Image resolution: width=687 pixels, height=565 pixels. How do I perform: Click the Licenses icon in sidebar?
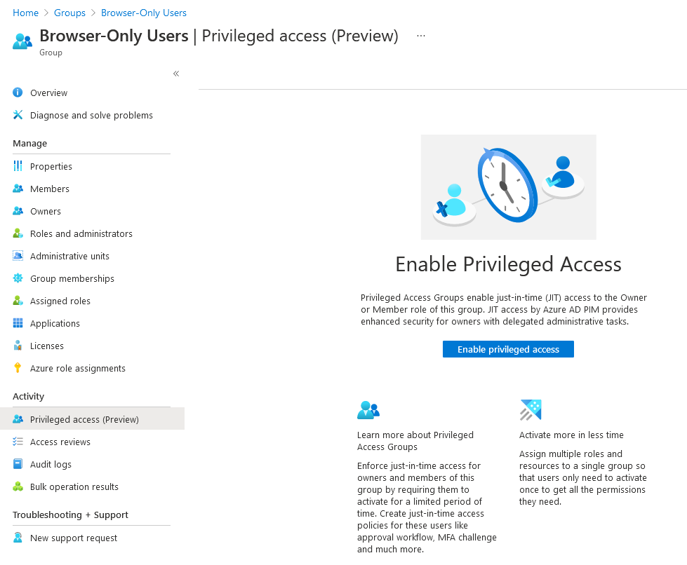18,346
